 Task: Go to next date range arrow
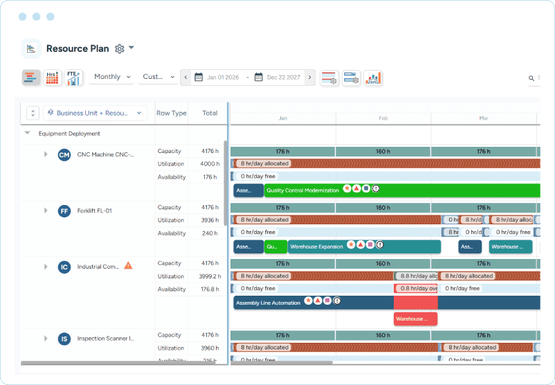[310, 78]
